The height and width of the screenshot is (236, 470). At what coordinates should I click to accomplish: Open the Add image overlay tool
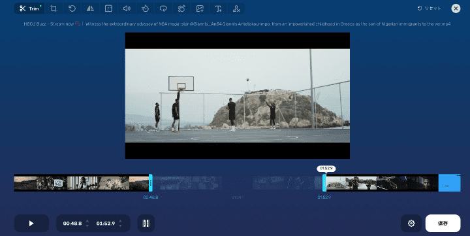tap(200, 8)
